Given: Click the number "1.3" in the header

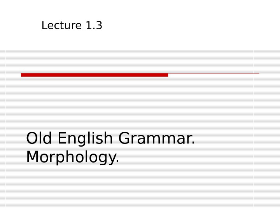Looking at the screenshot, I should 94,26.
